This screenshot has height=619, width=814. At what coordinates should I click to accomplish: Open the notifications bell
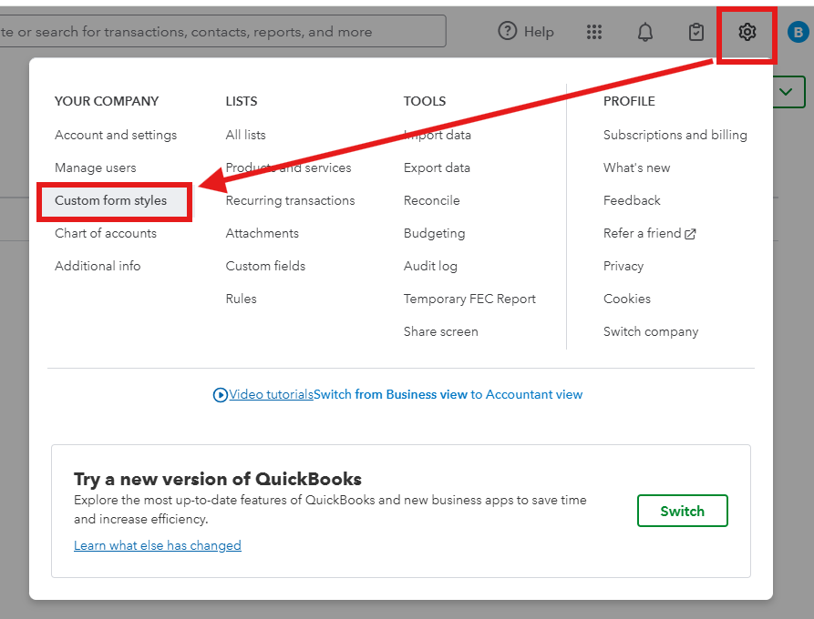tap(645, 33)
